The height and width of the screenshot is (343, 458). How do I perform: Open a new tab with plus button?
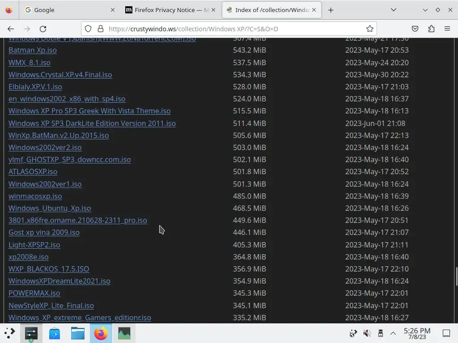click(331, 10)
